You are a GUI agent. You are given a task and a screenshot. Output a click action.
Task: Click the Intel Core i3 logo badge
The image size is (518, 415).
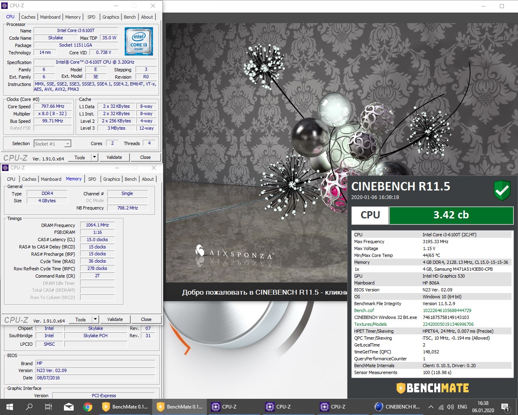[x=139, y=41]
